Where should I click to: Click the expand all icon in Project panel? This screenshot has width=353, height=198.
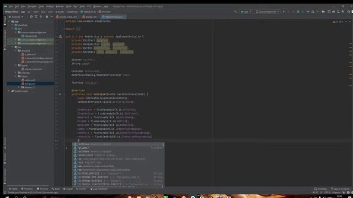[x=36, y=17]
